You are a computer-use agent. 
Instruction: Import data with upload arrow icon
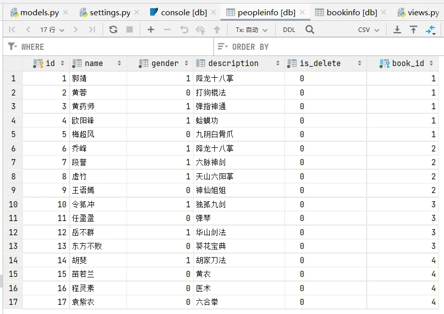click(414, 29)
